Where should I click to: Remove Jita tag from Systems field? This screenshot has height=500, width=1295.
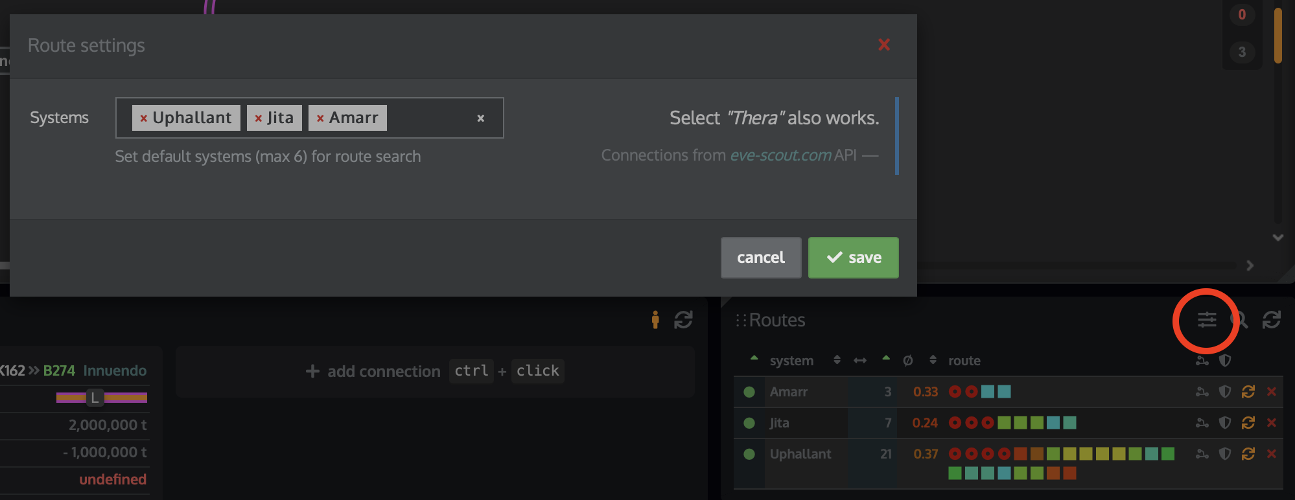pos(258,119)
